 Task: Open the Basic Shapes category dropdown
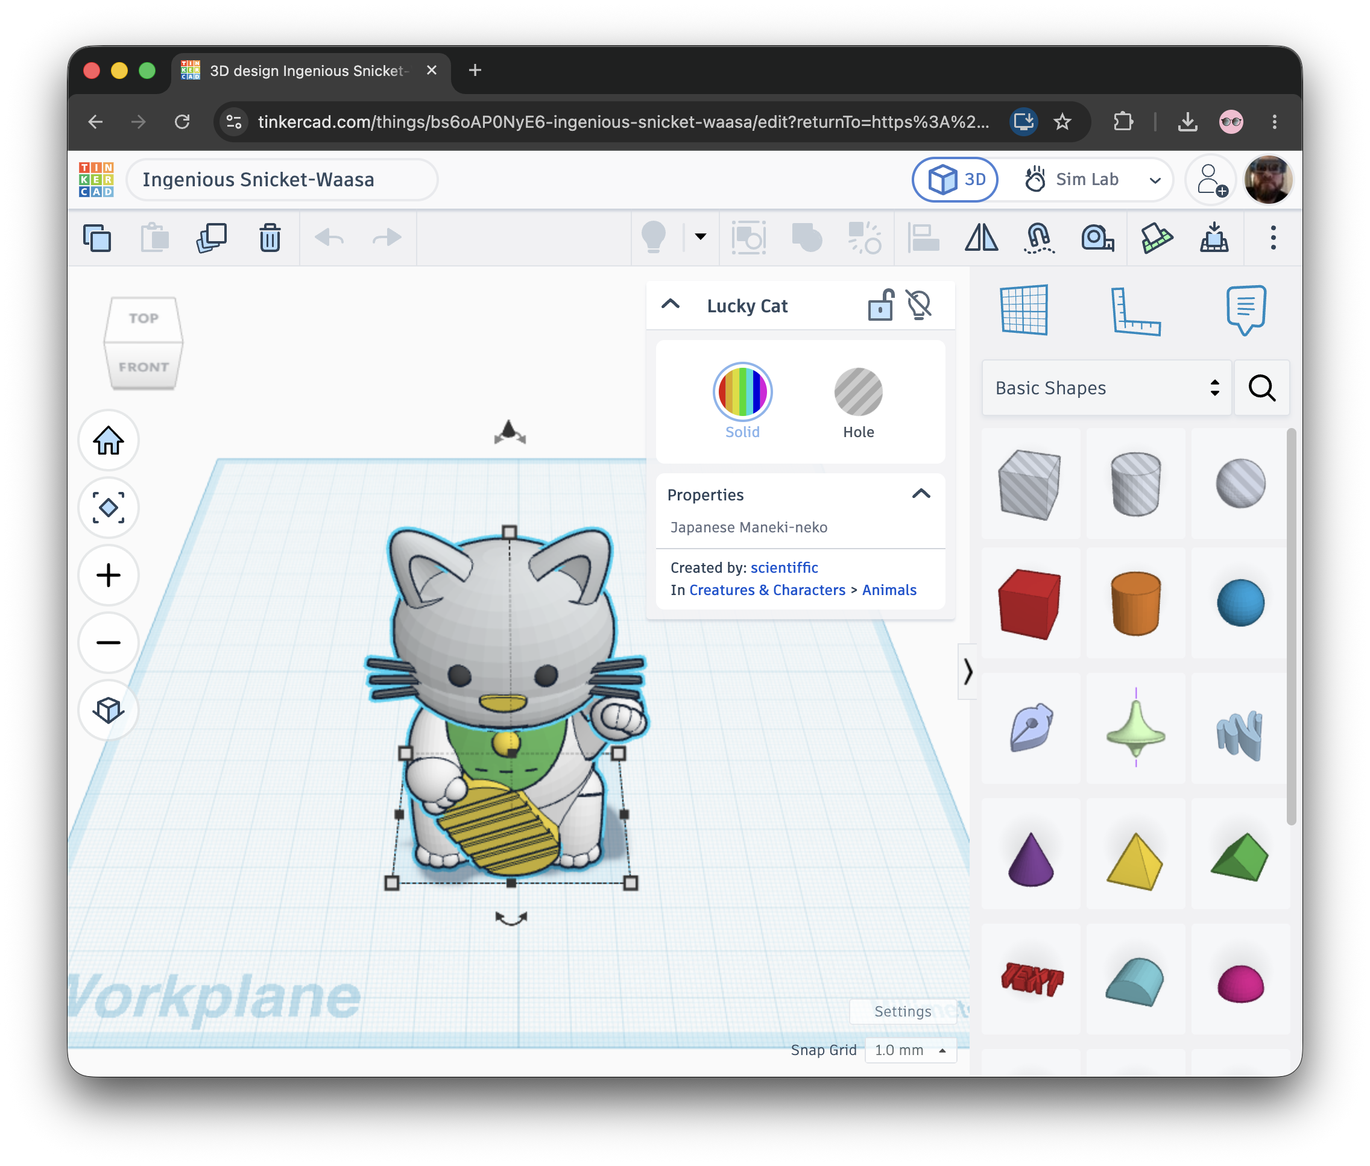click(x=1107, y=388)
